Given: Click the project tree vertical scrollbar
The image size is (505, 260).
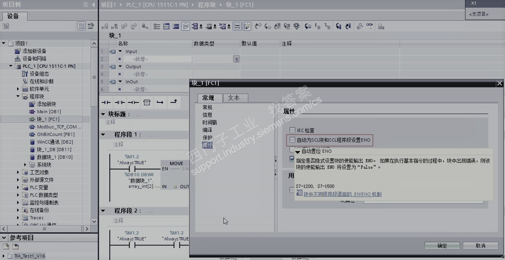Looking at the screenshot, I should [x=94, y=77].
